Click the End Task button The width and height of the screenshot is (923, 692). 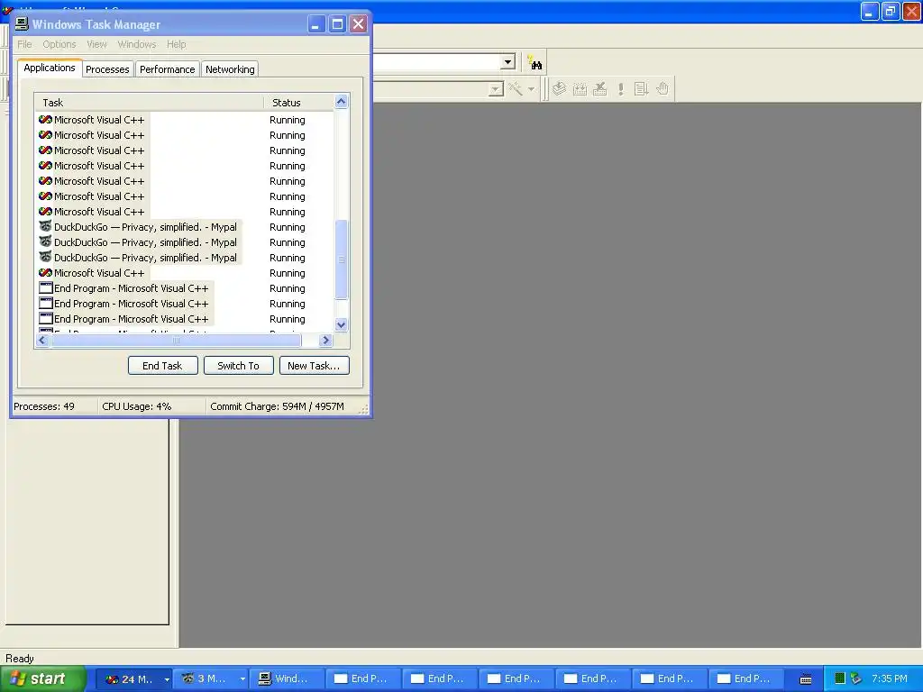[x=162, y=366]
